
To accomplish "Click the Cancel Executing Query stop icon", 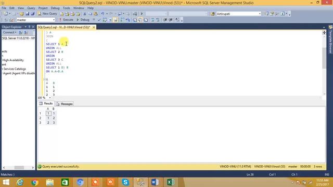I will 94,20.
